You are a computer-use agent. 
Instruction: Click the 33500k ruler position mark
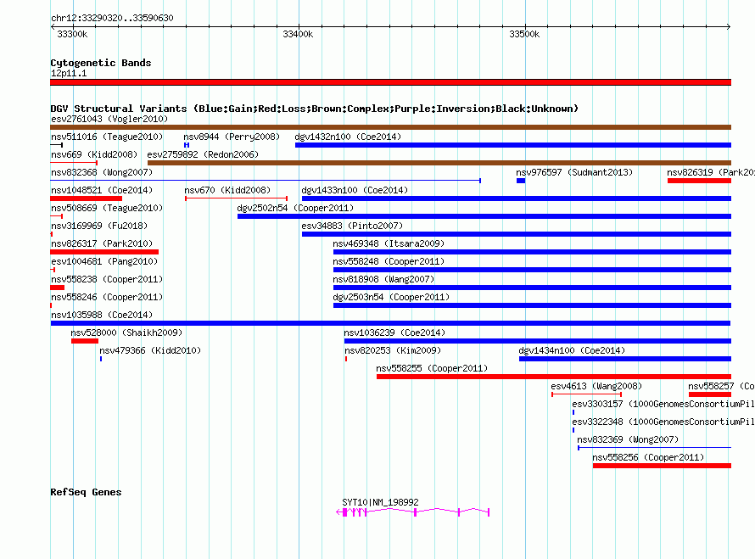coord(524,34)
